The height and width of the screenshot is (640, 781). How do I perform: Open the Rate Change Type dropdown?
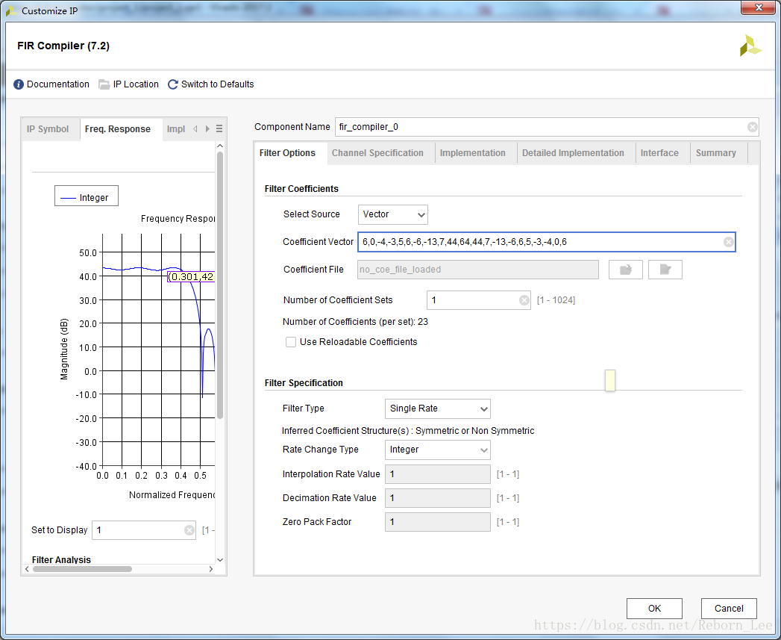click(437, 450)
